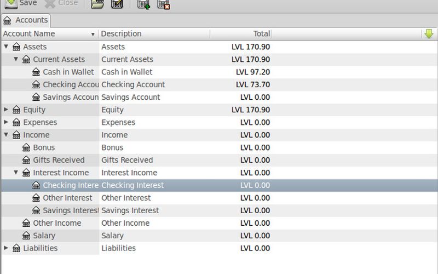Click the Edit Account notepad toolbar icon
Image resolution: width=438 pixels, height=274 pixels.
(117, 4)
